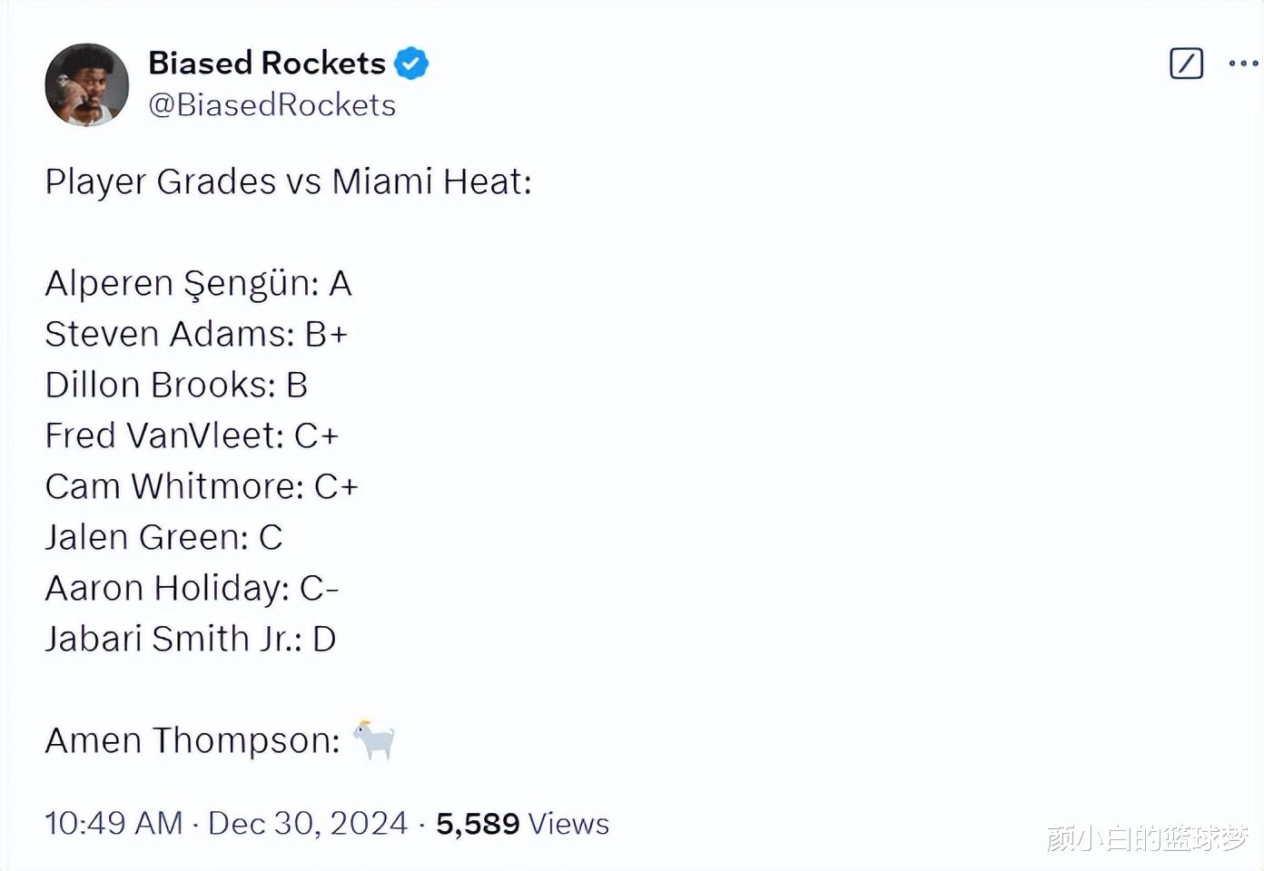The height and width of the screenshot is (871, 1264).
Task: Click the Cam Whitmore: C+ line
Action: (202, 486)
